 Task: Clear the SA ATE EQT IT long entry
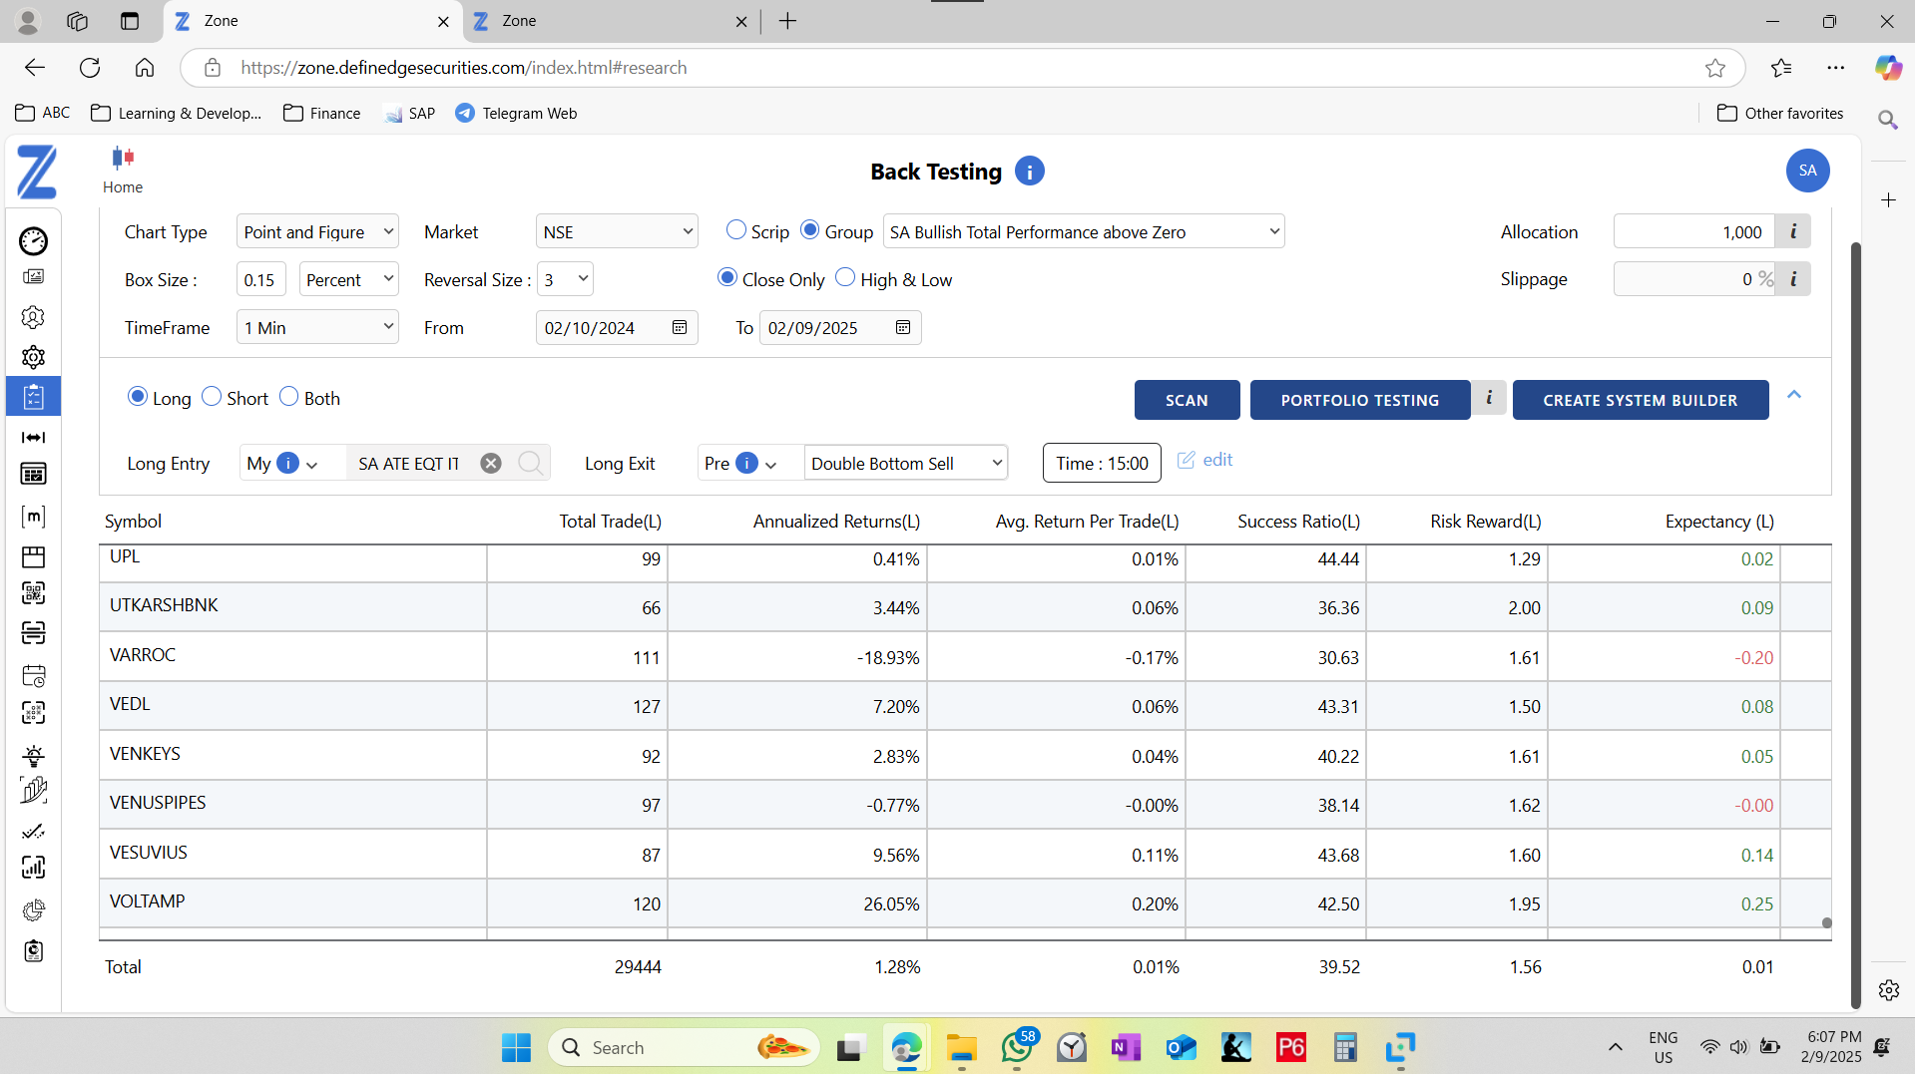coord(490,463)
